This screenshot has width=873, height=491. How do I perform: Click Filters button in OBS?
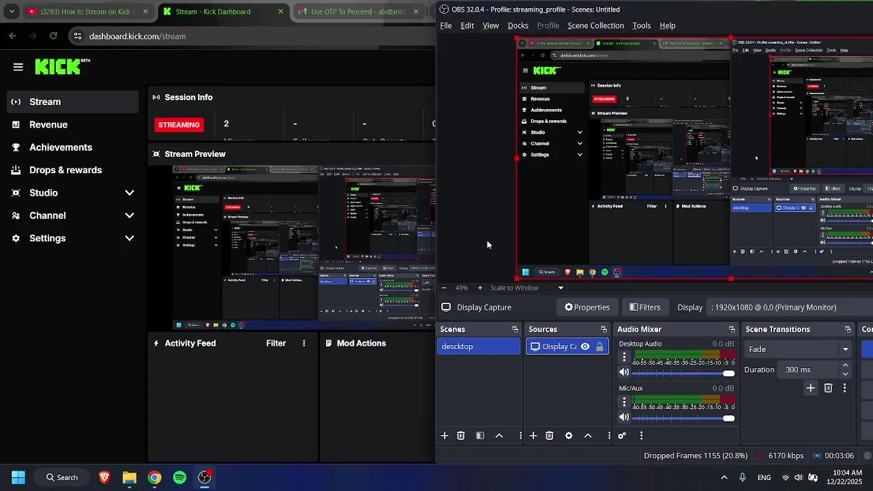pos(645,308)
